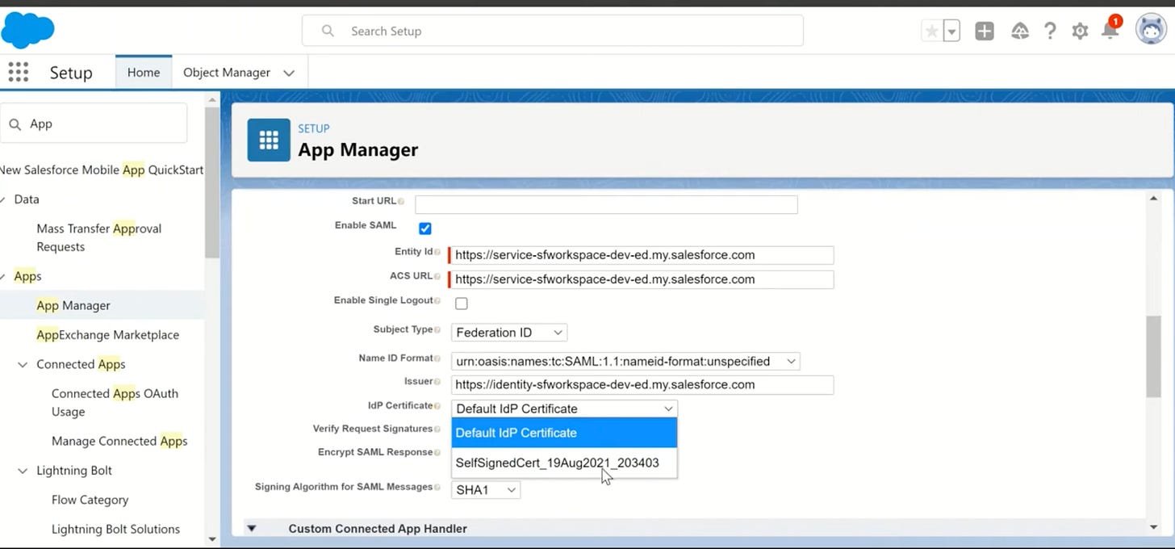Open the Global Actions plus icon
Viewport: 1175px width, 549px height.
click(x=985, y=31)
